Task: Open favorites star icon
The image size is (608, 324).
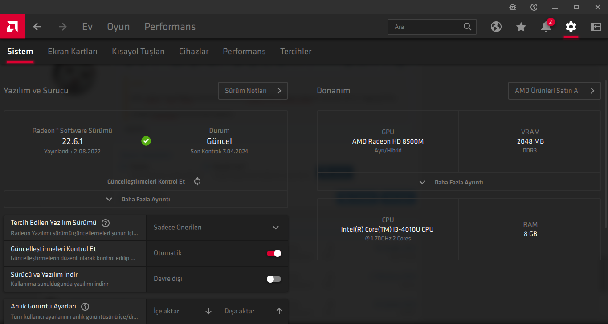Action: 521,27
